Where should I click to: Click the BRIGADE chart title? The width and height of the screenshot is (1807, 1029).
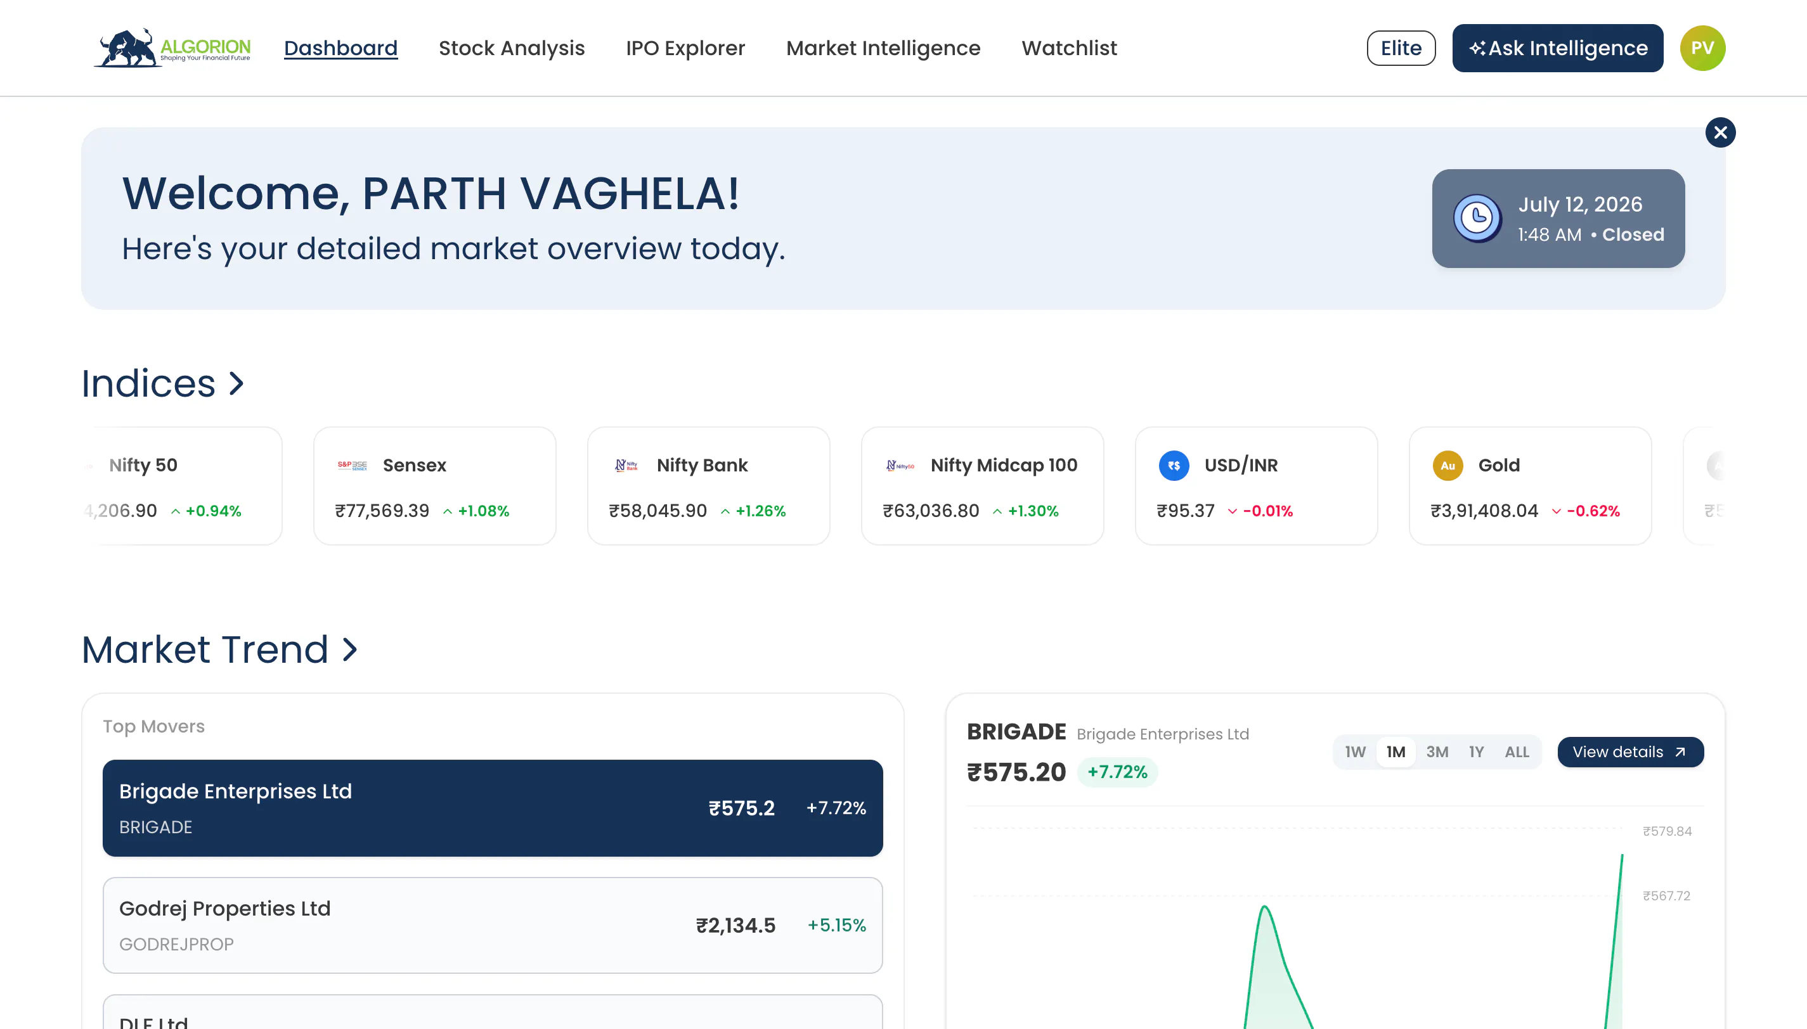[1016, 732]
